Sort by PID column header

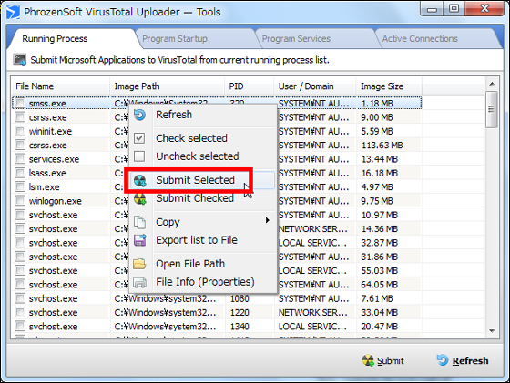(250, 86)
